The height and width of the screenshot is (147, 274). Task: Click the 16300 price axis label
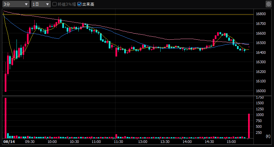coord(261,62)
